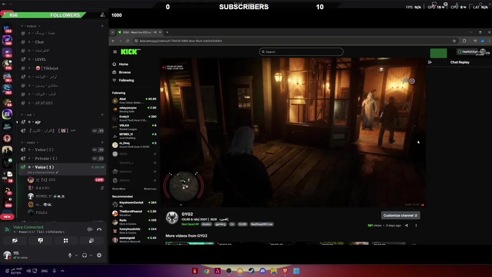The height and width of the screenshot is (277, 492).
Task: Mute the Discord microphone
Action: (x=70, y=255)
